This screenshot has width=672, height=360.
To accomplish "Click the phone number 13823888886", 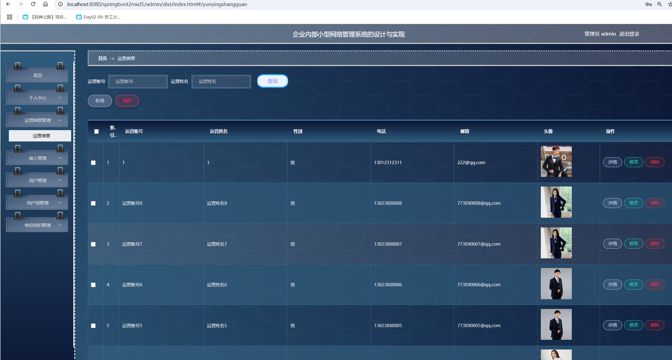I will click(388, 285).
